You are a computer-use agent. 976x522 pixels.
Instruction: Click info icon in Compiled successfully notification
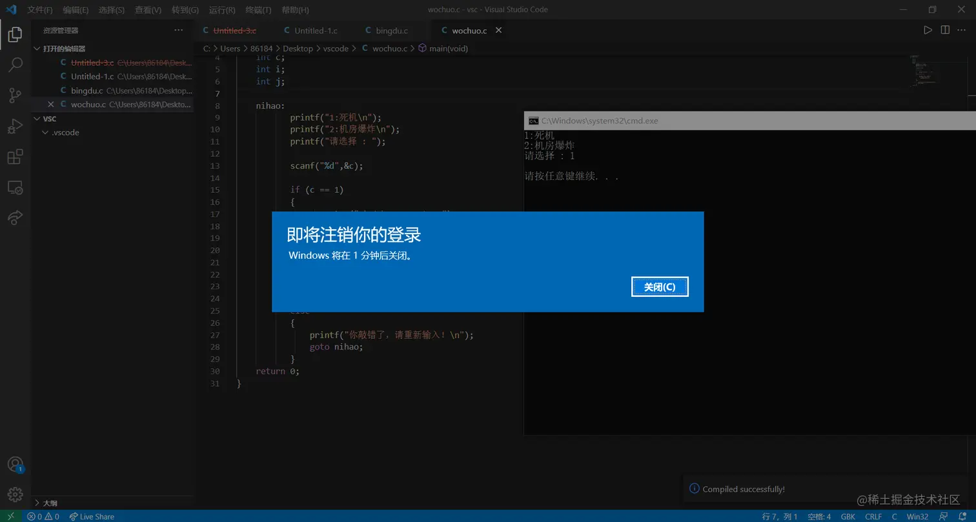[694, 489]
